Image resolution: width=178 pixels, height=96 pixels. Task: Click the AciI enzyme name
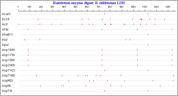(5, 24)
